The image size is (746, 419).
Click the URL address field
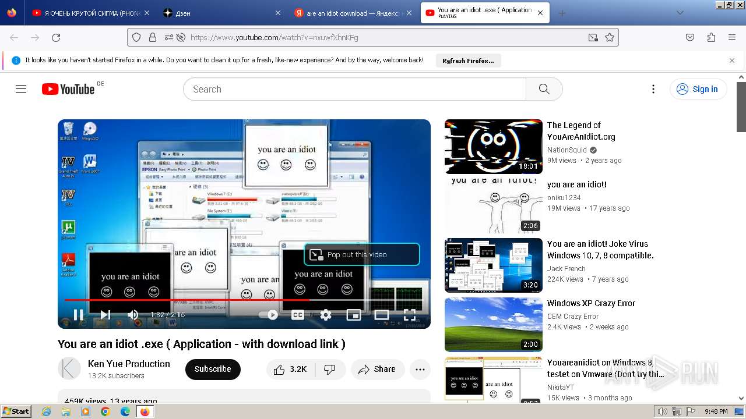(x=373, y=37)
